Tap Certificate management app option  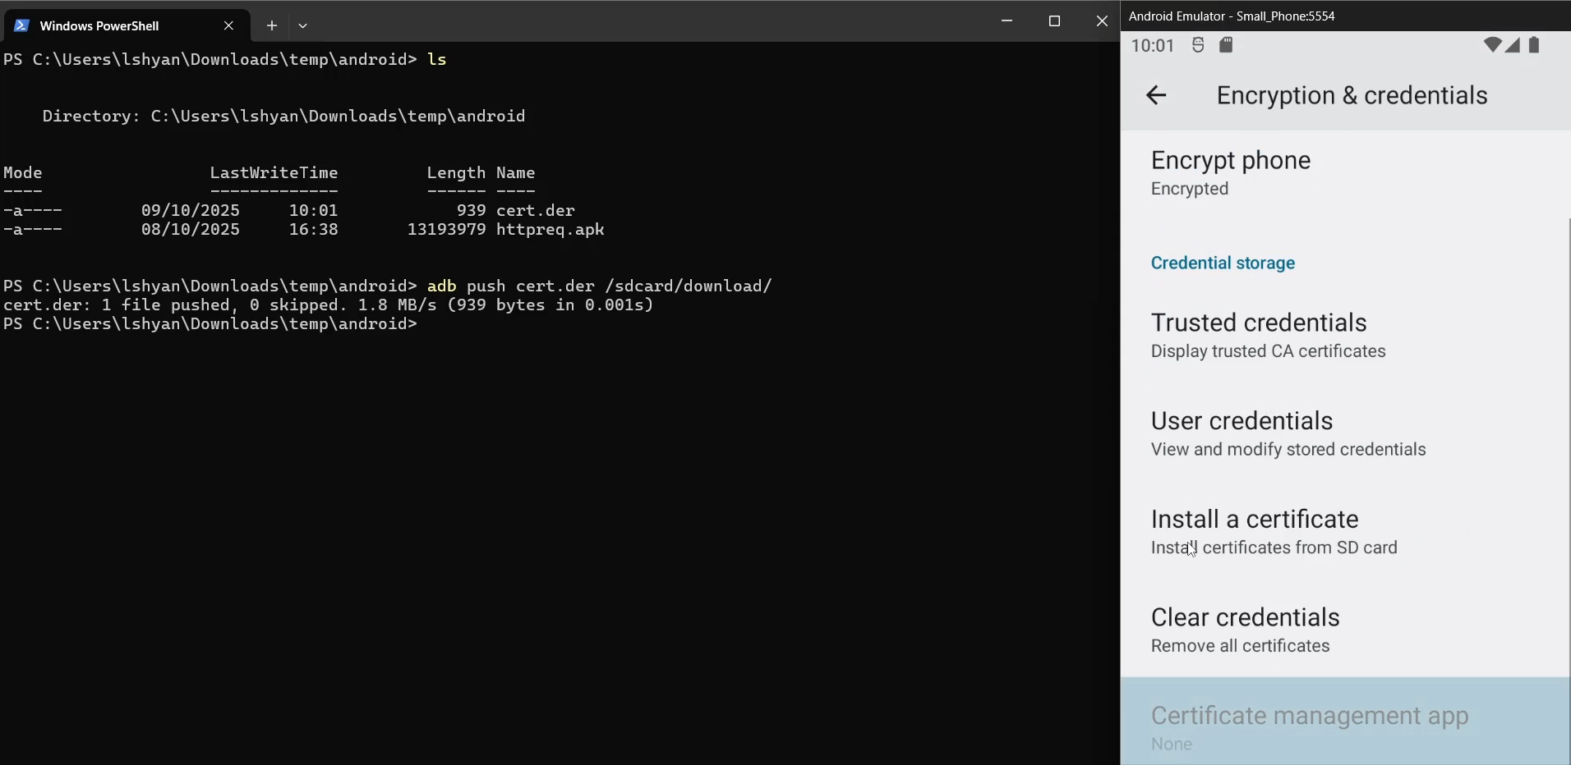tap(1309, 726)
